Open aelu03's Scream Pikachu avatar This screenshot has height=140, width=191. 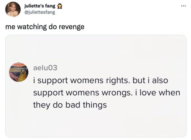(19, 72)
